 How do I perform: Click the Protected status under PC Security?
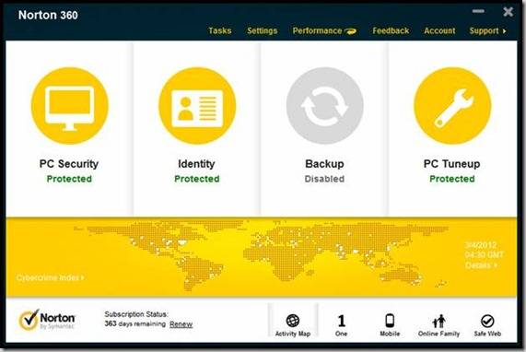69,179
